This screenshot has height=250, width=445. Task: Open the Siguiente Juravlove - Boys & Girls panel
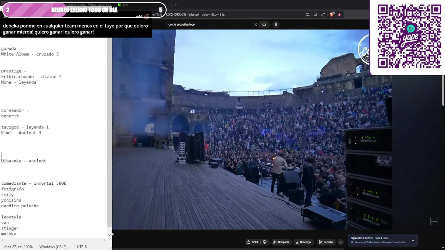(x=383, y=240)
